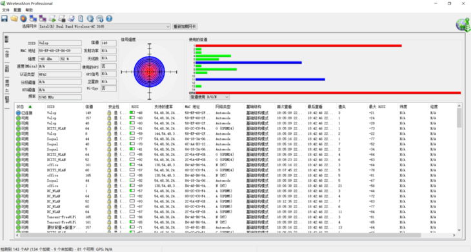
Task: Click the 信道 field showing 149
Action: pyautogui.click(x=108, y=43)
